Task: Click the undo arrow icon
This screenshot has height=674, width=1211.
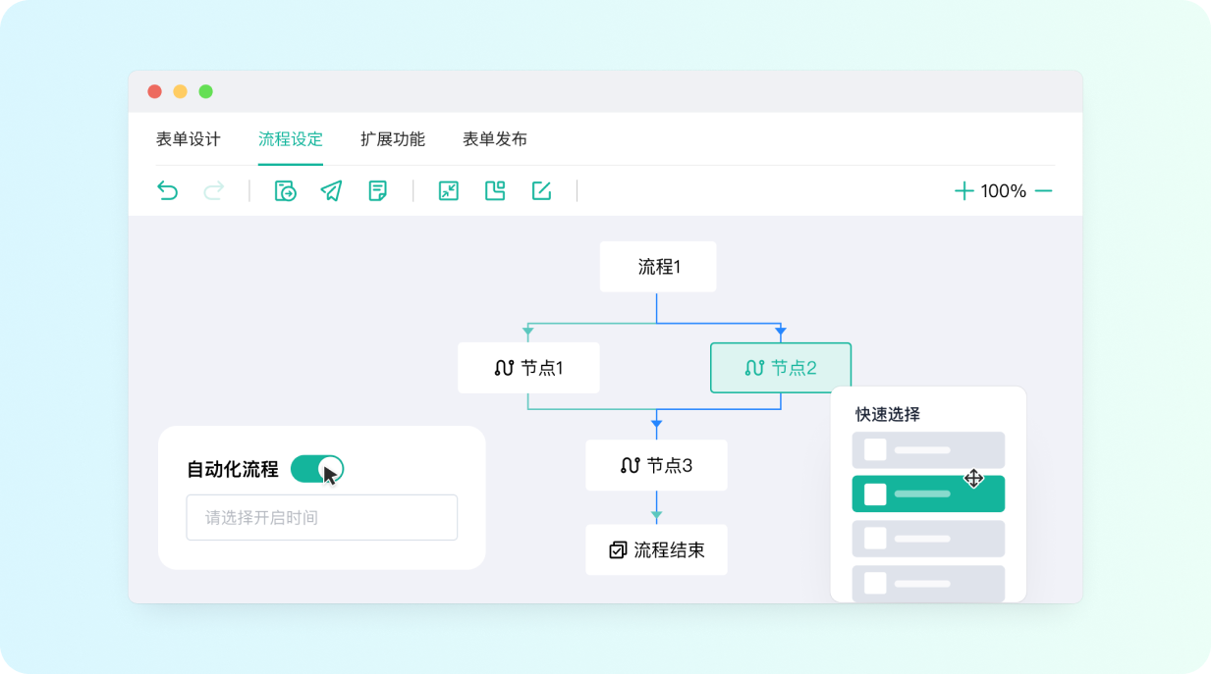Action: tap(168, 190)
